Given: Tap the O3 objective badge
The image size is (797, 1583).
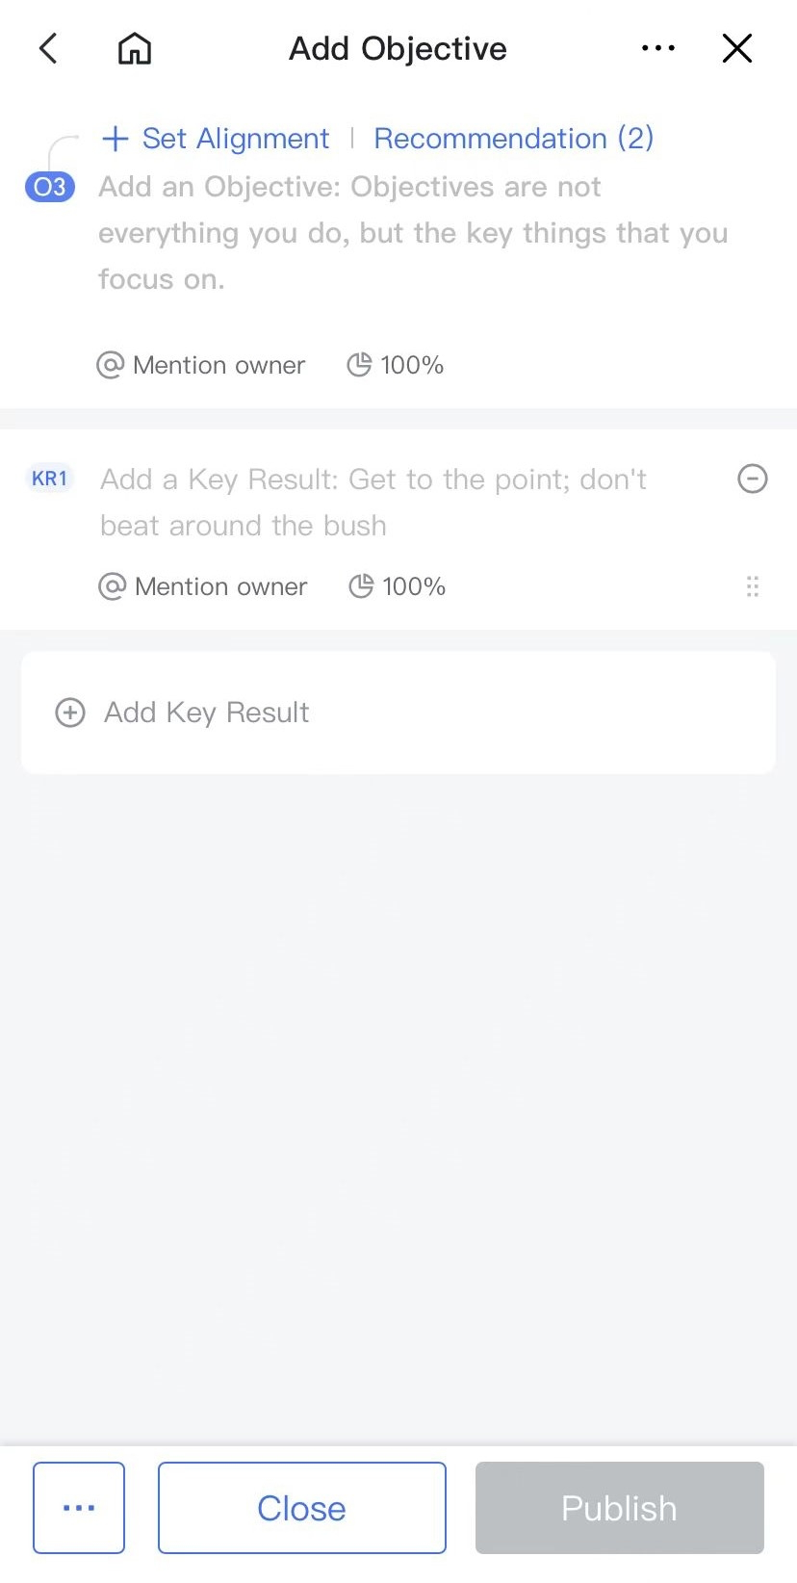Looking at the screenshot, I should click(50, 186).
